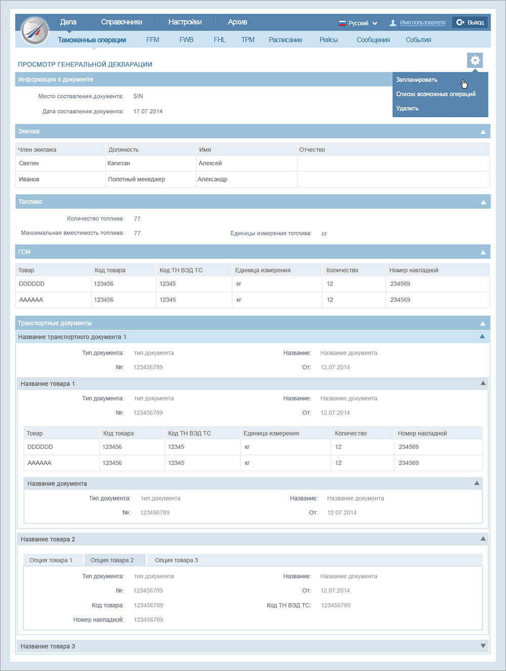
Task: Collapse the Экипаж section
Action: [x=483, y=131]
